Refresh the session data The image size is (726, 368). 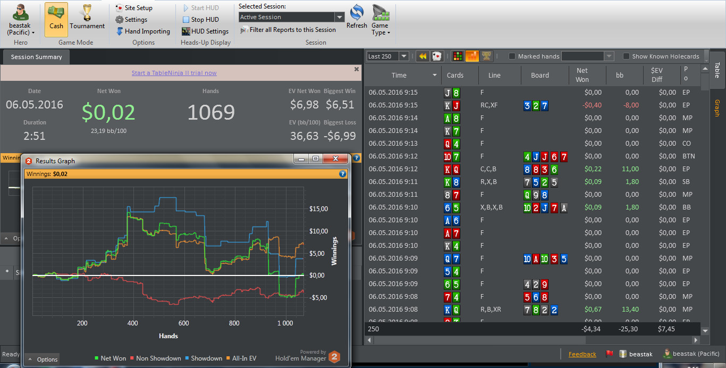[357, 17]
